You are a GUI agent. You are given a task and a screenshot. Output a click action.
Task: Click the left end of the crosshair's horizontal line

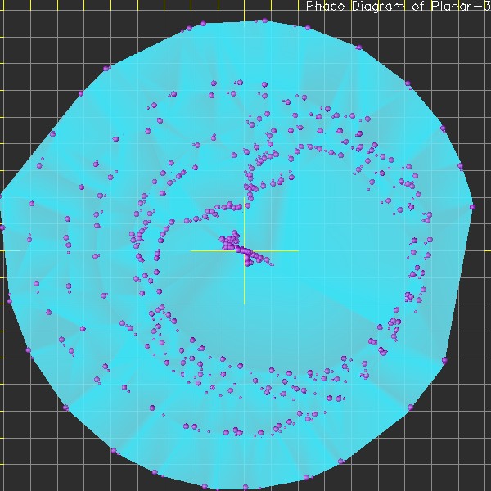[x=191, y=251]
